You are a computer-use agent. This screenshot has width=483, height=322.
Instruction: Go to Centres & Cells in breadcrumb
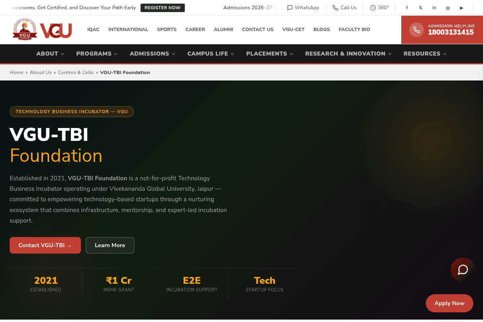point(76,72)
